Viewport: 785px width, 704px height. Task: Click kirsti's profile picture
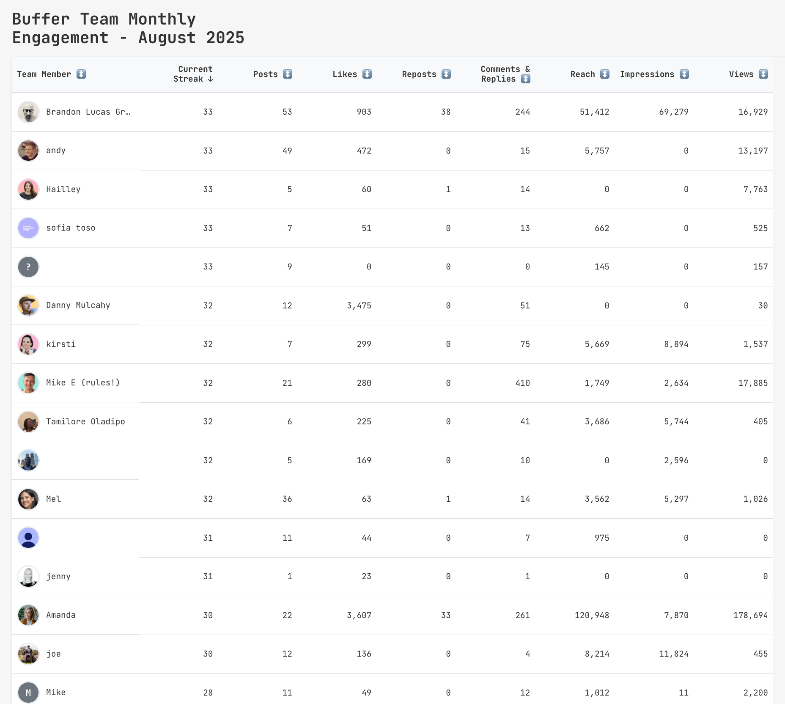click(x=28, y=344)
